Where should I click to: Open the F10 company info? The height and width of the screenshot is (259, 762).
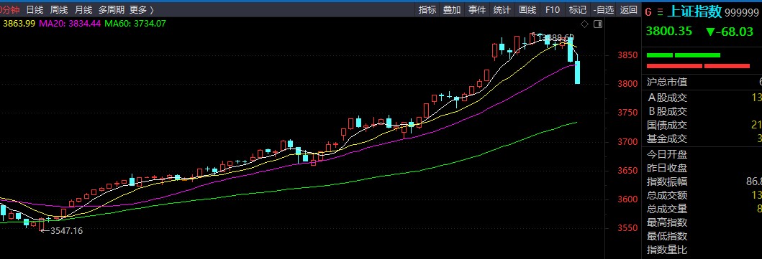click(x=553, y=9)
